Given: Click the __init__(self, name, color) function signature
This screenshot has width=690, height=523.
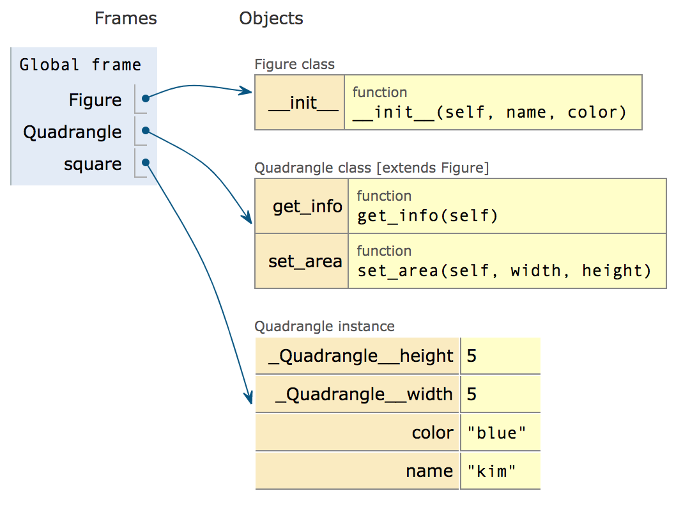Looking at the screenshot, I should (489, 113).
